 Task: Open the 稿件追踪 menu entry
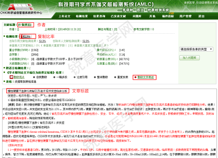(168, 16)
